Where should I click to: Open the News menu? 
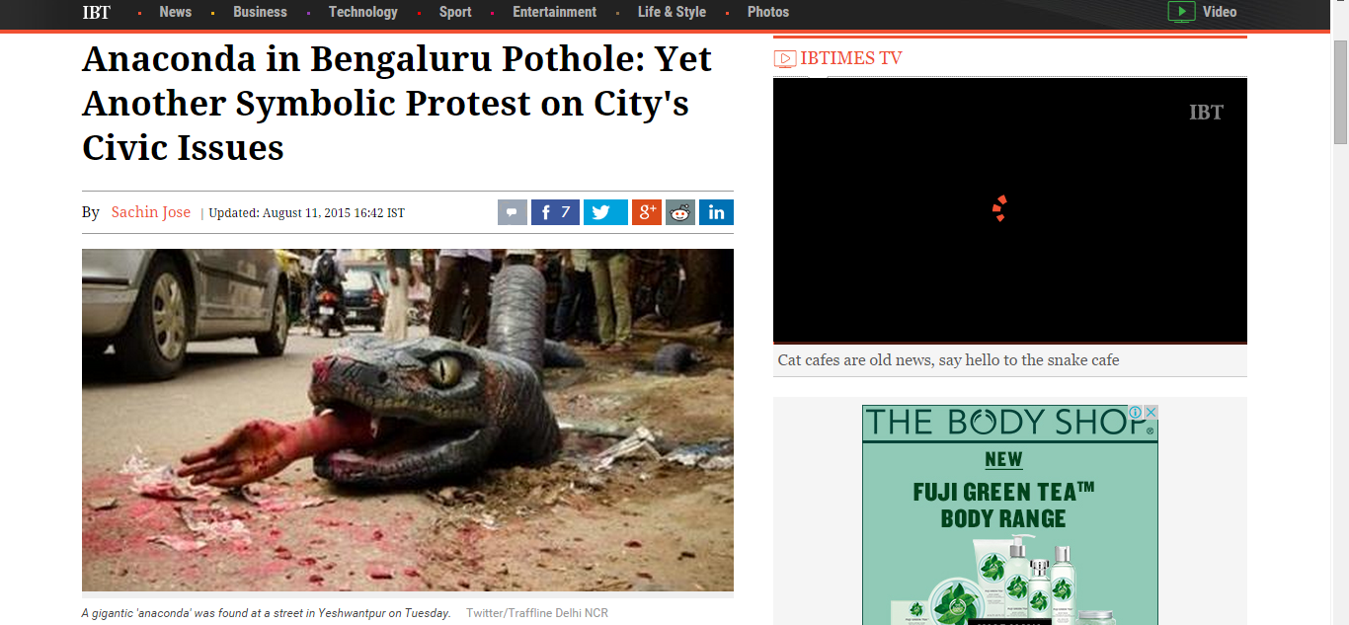[x=175, y=12]
